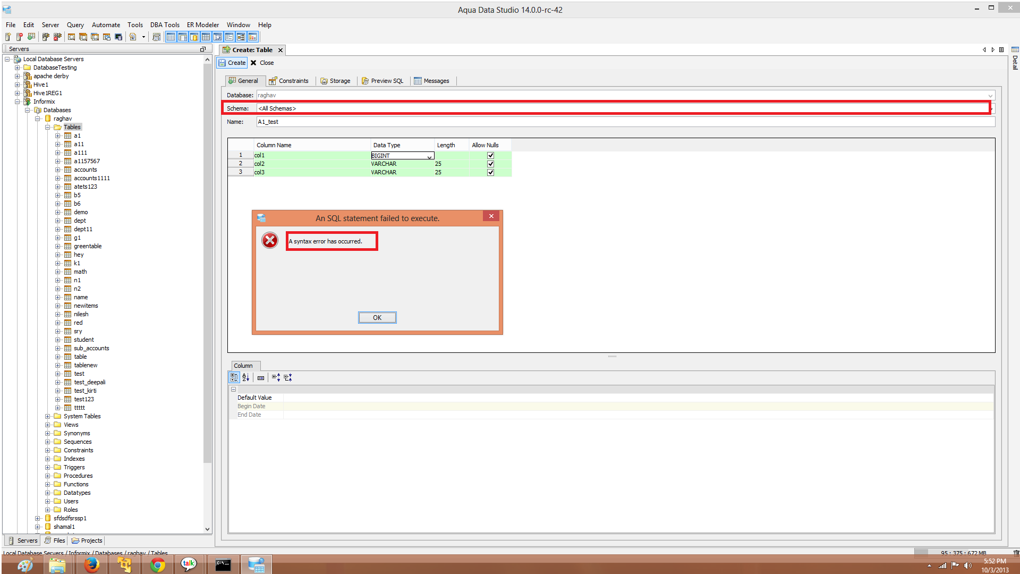Uncheck Allow Nulls for col3
Viewport: 1020px width, 574px height.
point(490,172)
